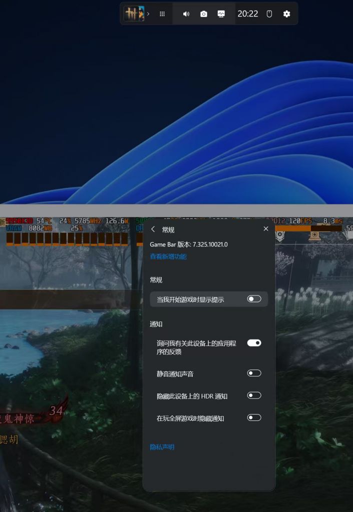Click the Game Bar settings gear
Image resolution: width=353 pixels, height=512 pixels.
click(x=286, y=14)
